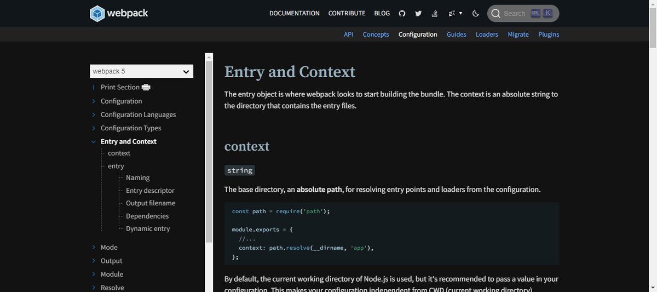Switch to the Plugins section tab
657x292 pixels.
[549, 34]
